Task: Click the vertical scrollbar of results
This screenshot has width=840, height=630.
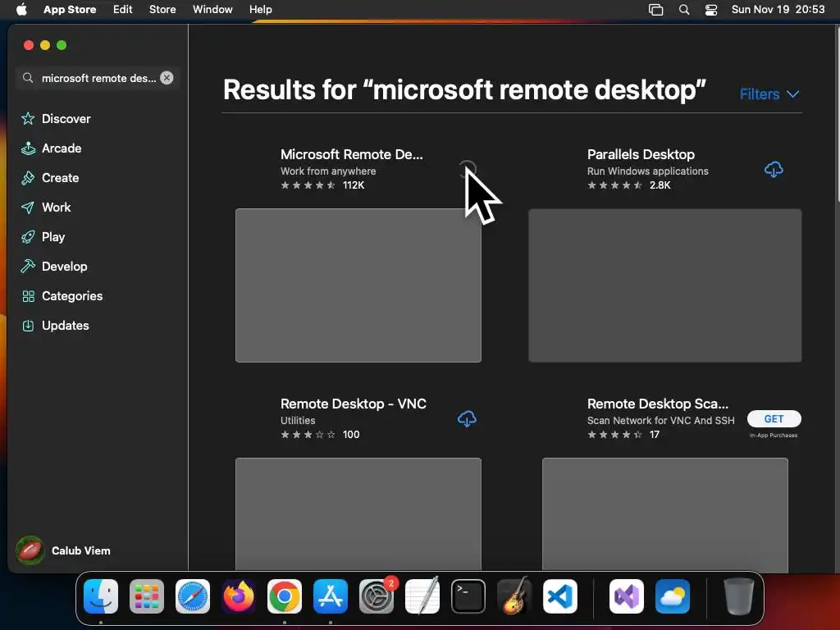Action: (837, 113)
